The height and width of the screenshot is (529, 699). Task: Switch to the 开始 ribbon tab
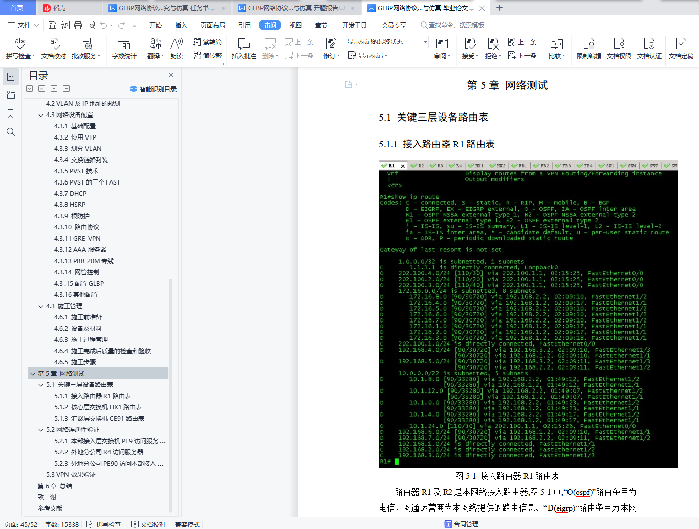[156, 25]
